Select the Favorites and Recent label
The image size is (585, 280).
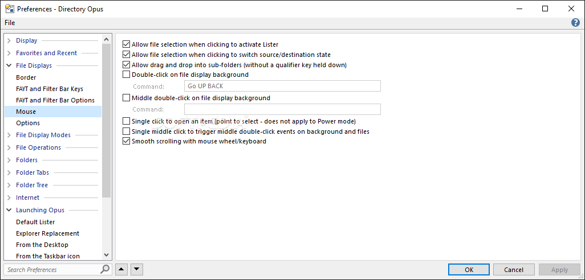point(46,53)
